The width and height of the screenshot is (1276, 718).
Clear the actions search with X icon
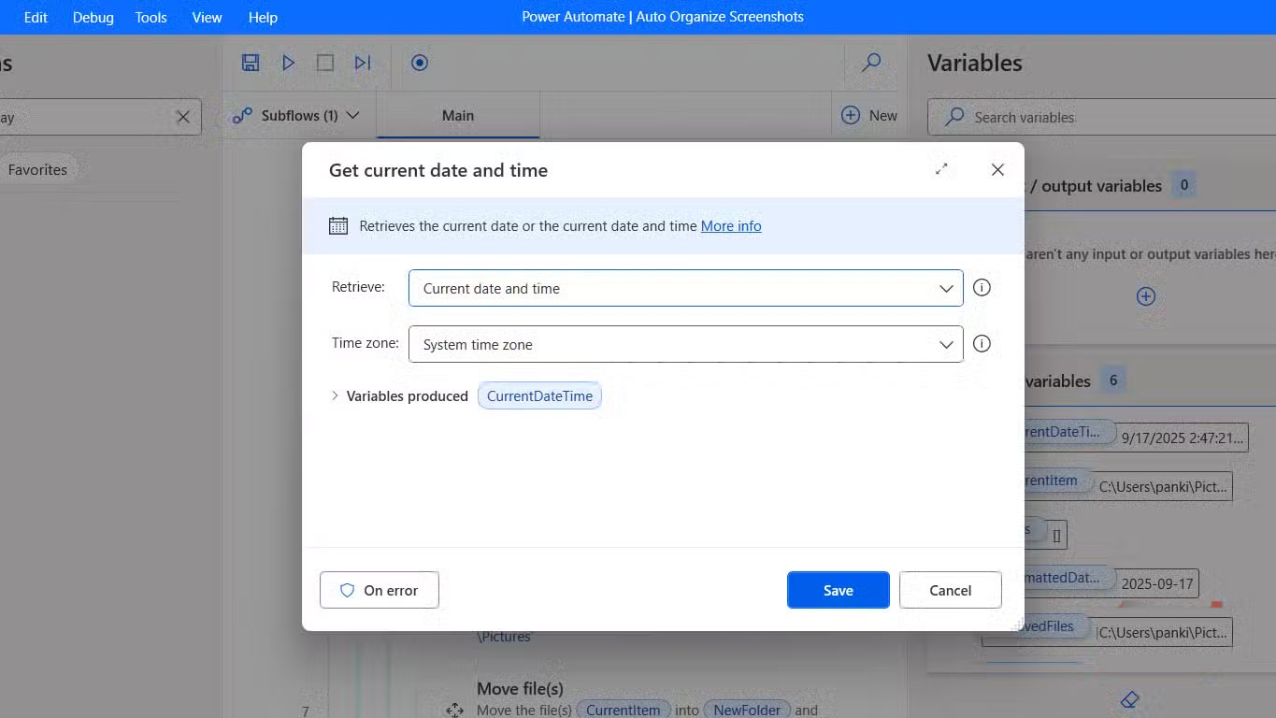point(183,117)
